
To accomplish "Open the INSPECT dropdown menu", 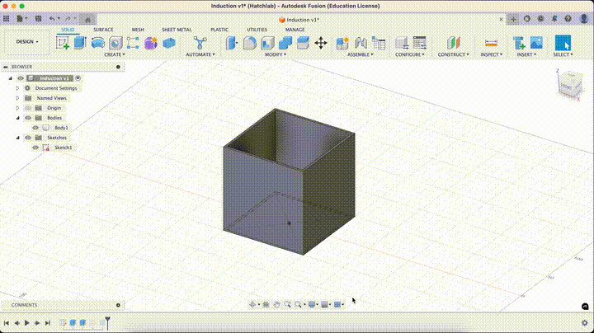I will pos(492,54).
